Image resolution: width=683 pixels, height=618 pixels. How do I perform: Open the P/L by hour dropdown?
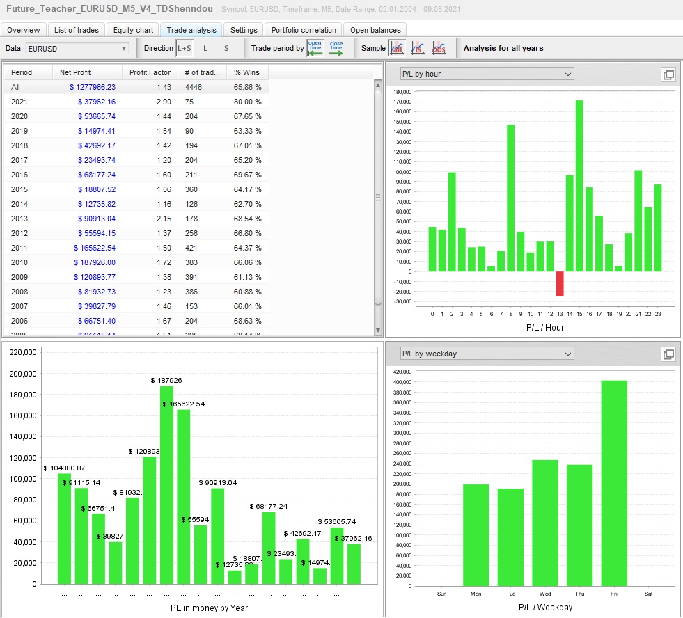pyautogui.click(x=487, y=74)
